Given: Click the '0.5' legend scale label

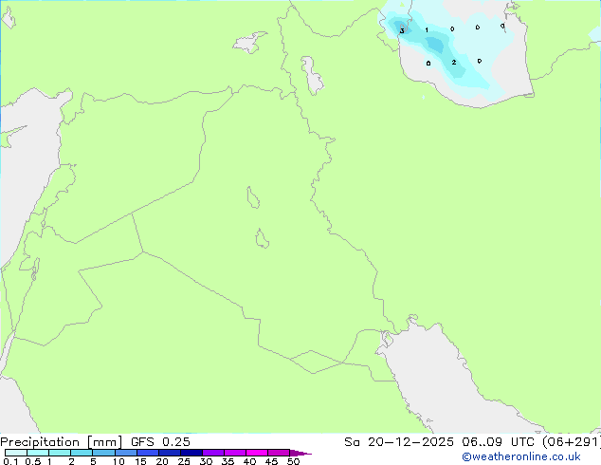Looking at the screenshot, I should tap(32, 461).
